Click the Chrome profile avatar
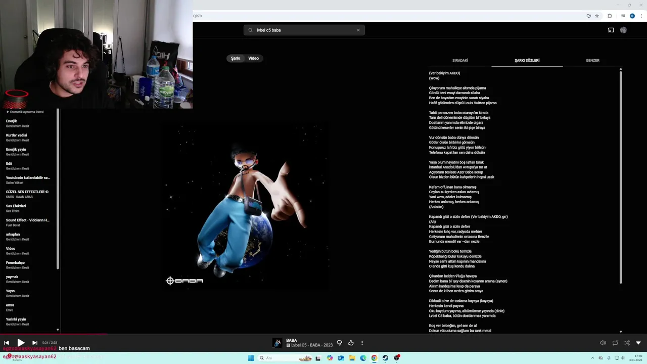647x364 pixels. 632,16
